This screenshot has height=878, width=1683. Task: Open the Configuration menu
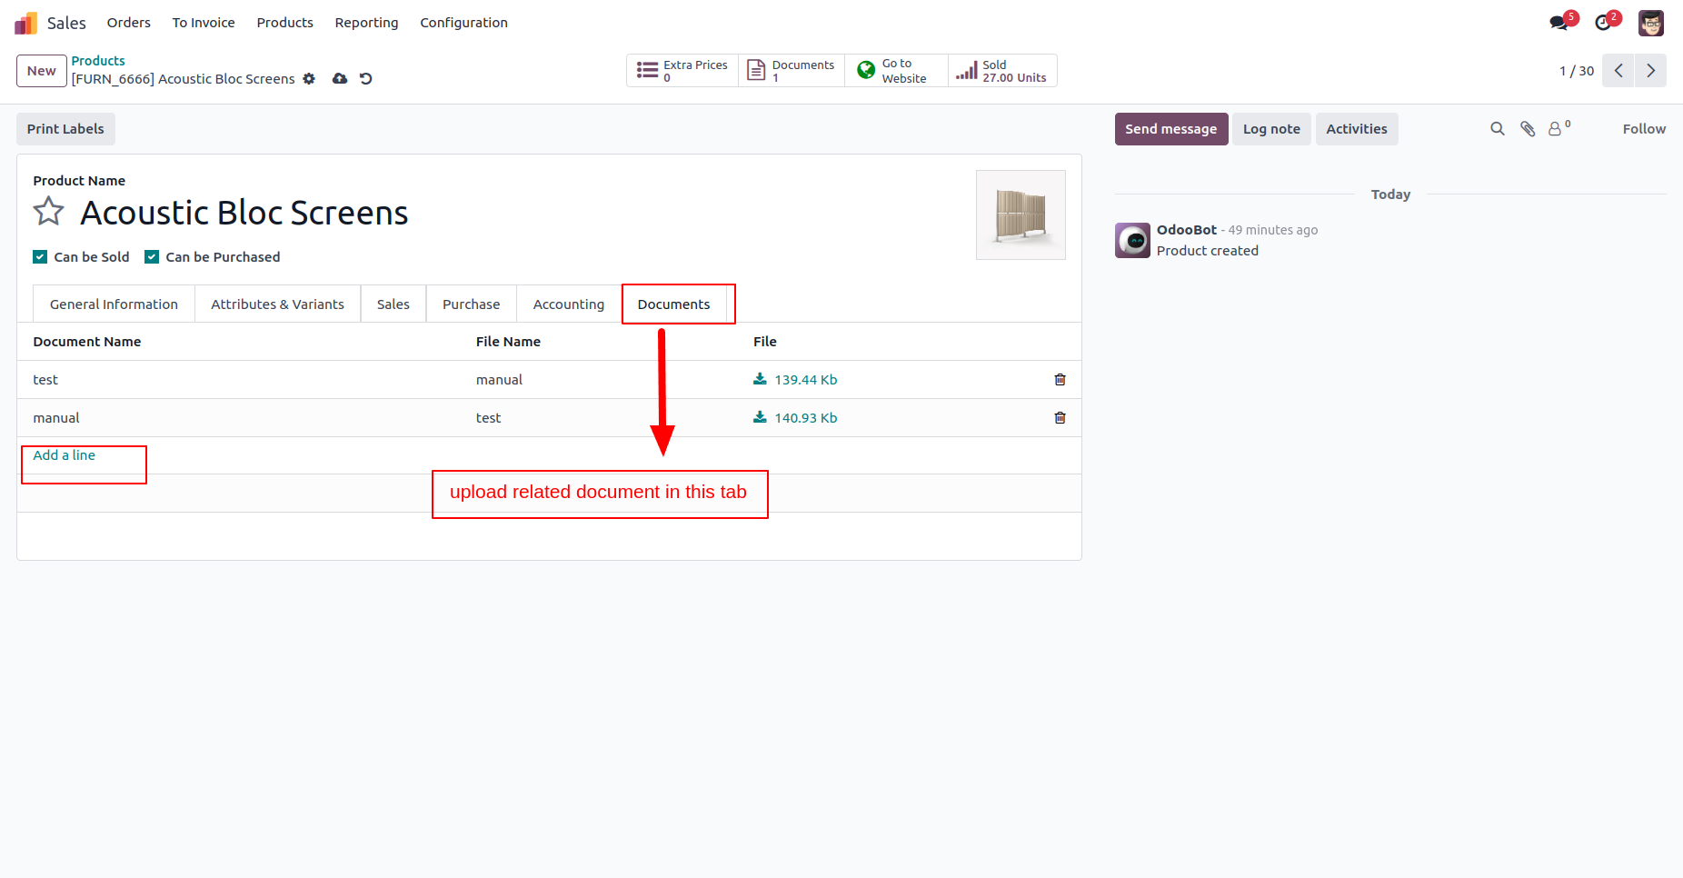click(463, 23)
